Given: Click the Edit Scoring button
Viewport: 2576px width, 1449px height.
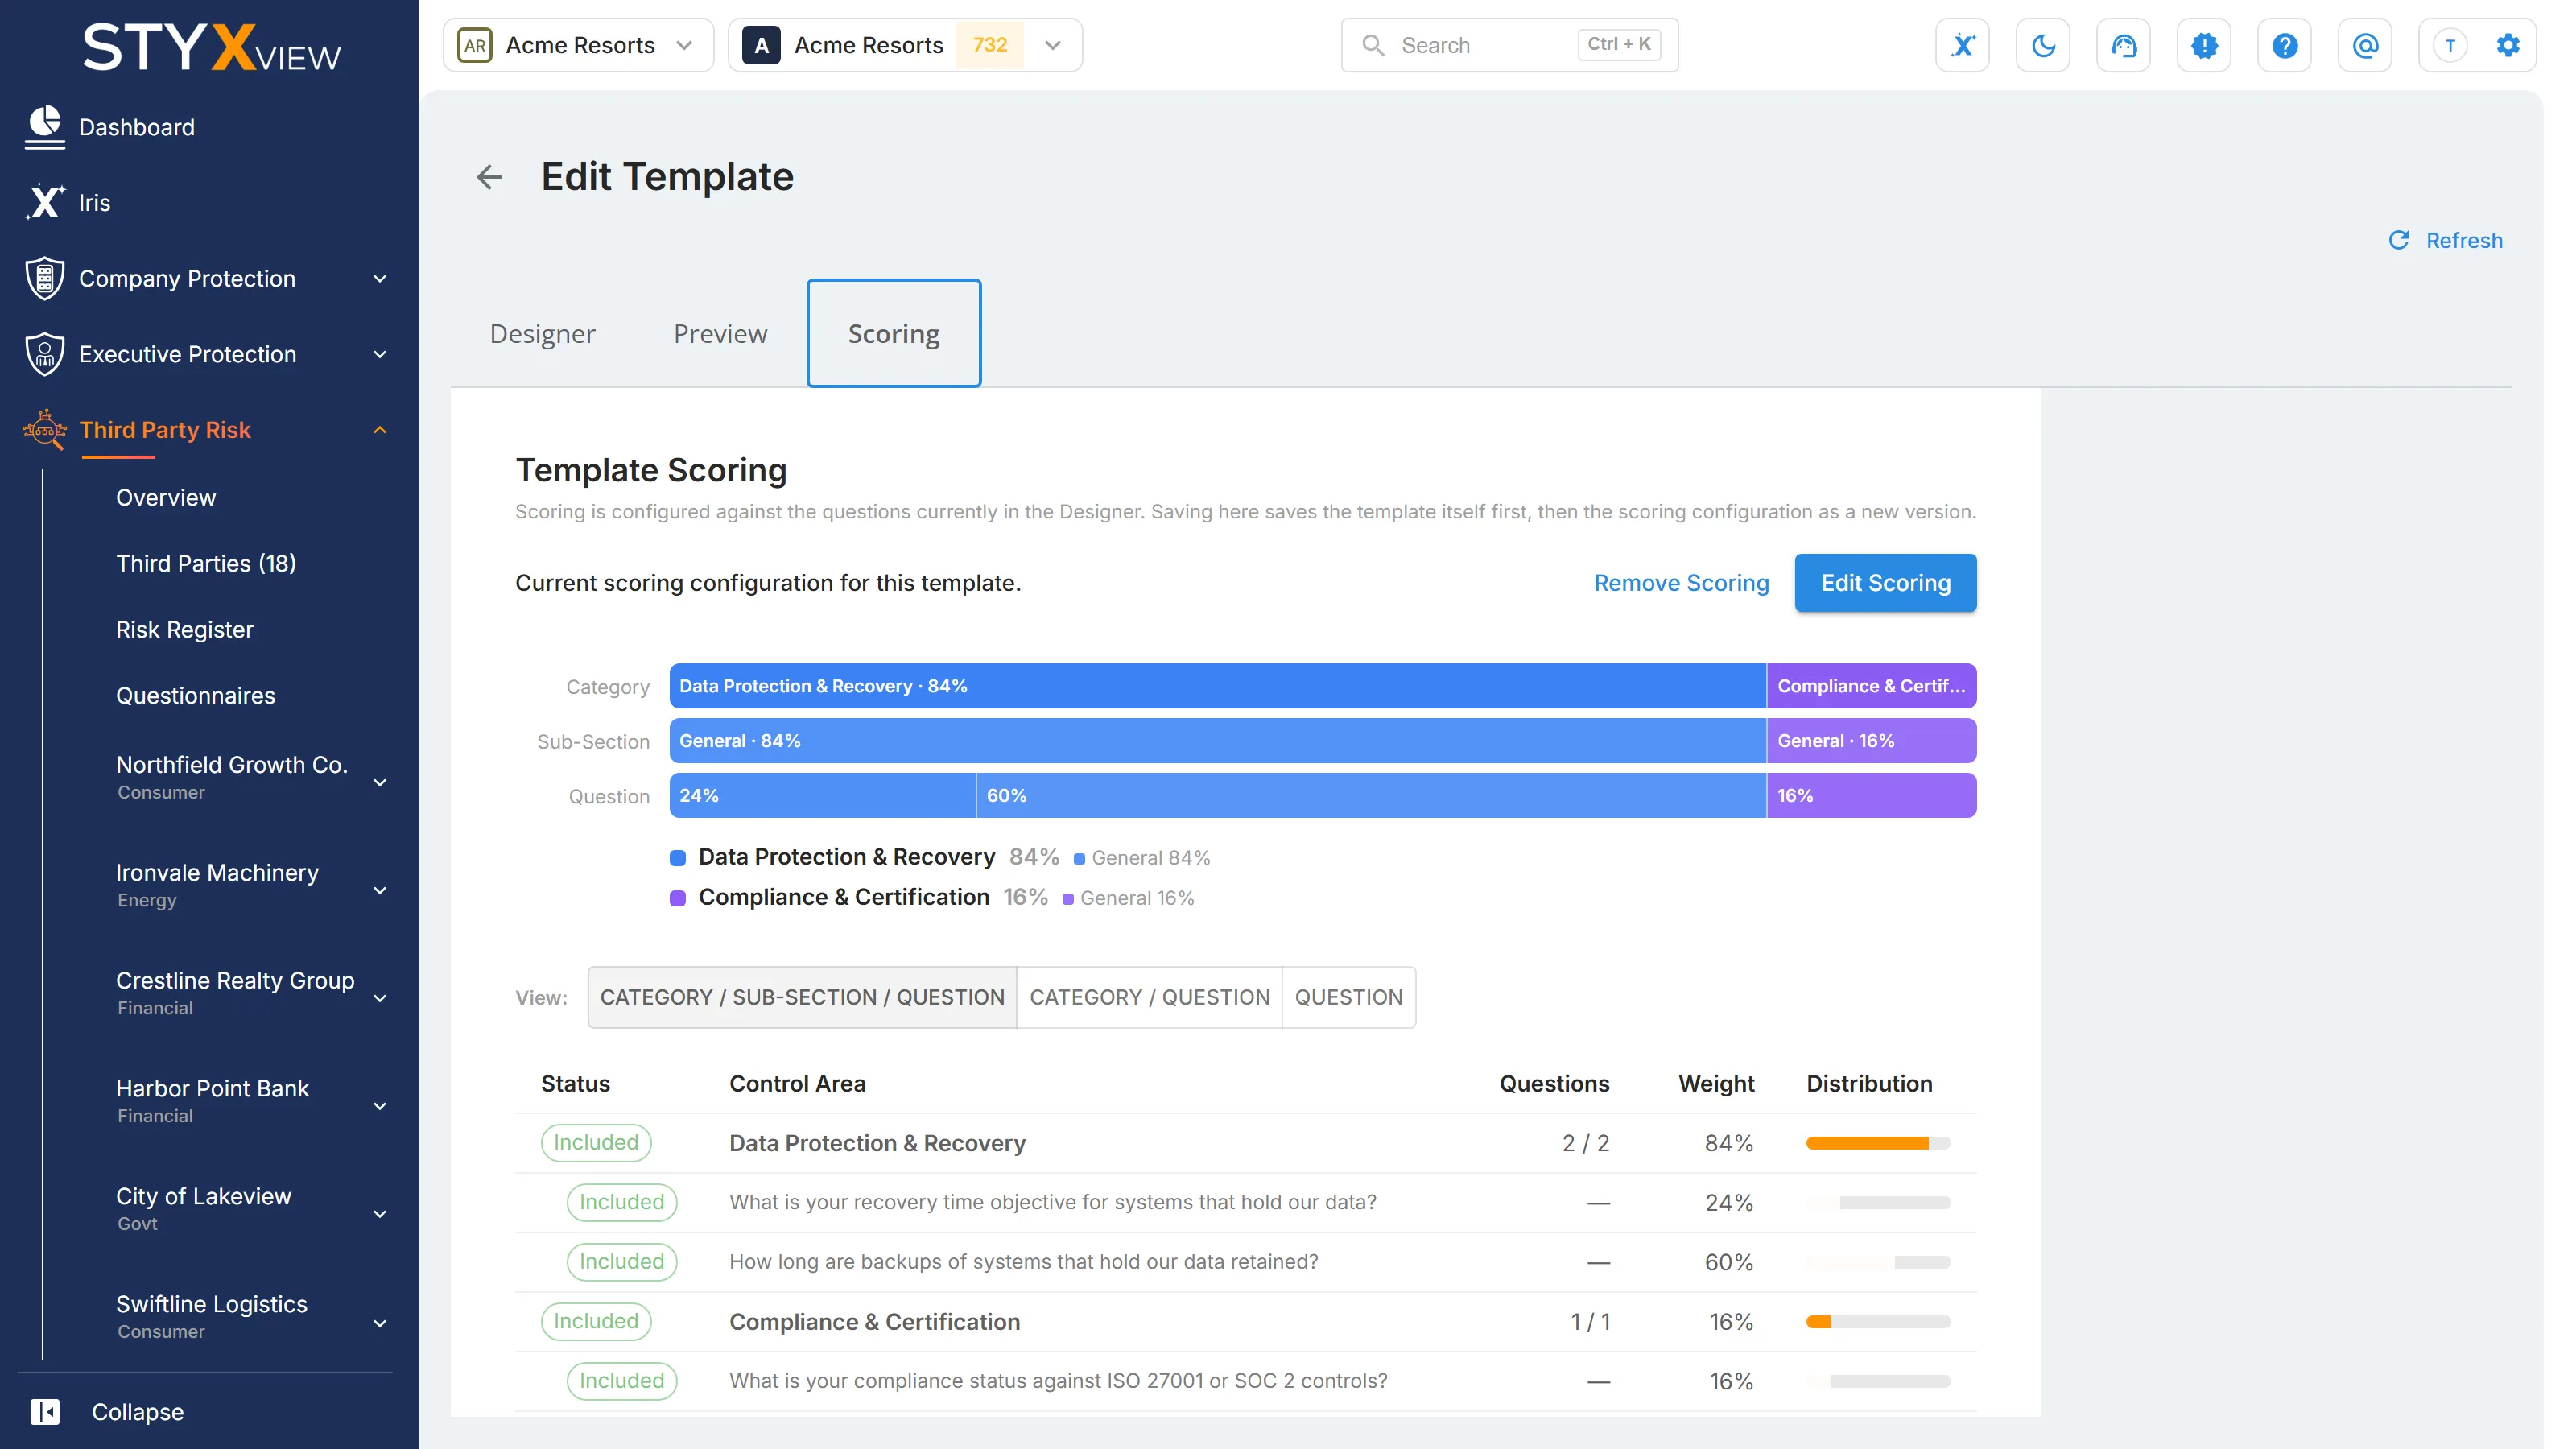Looking at the screenshot, I should [x=1885, y=583].
